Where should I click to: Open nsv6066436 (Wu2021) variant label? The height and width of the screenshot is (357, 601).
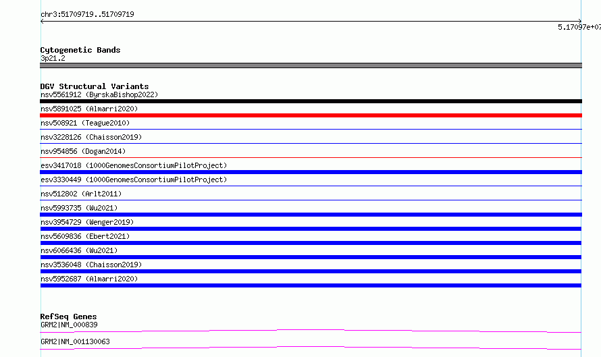pyautogui.click(x=79, y=250)
